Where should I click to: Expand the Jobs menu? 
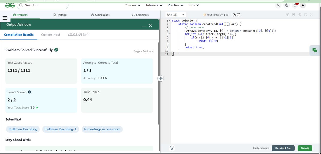194,5
